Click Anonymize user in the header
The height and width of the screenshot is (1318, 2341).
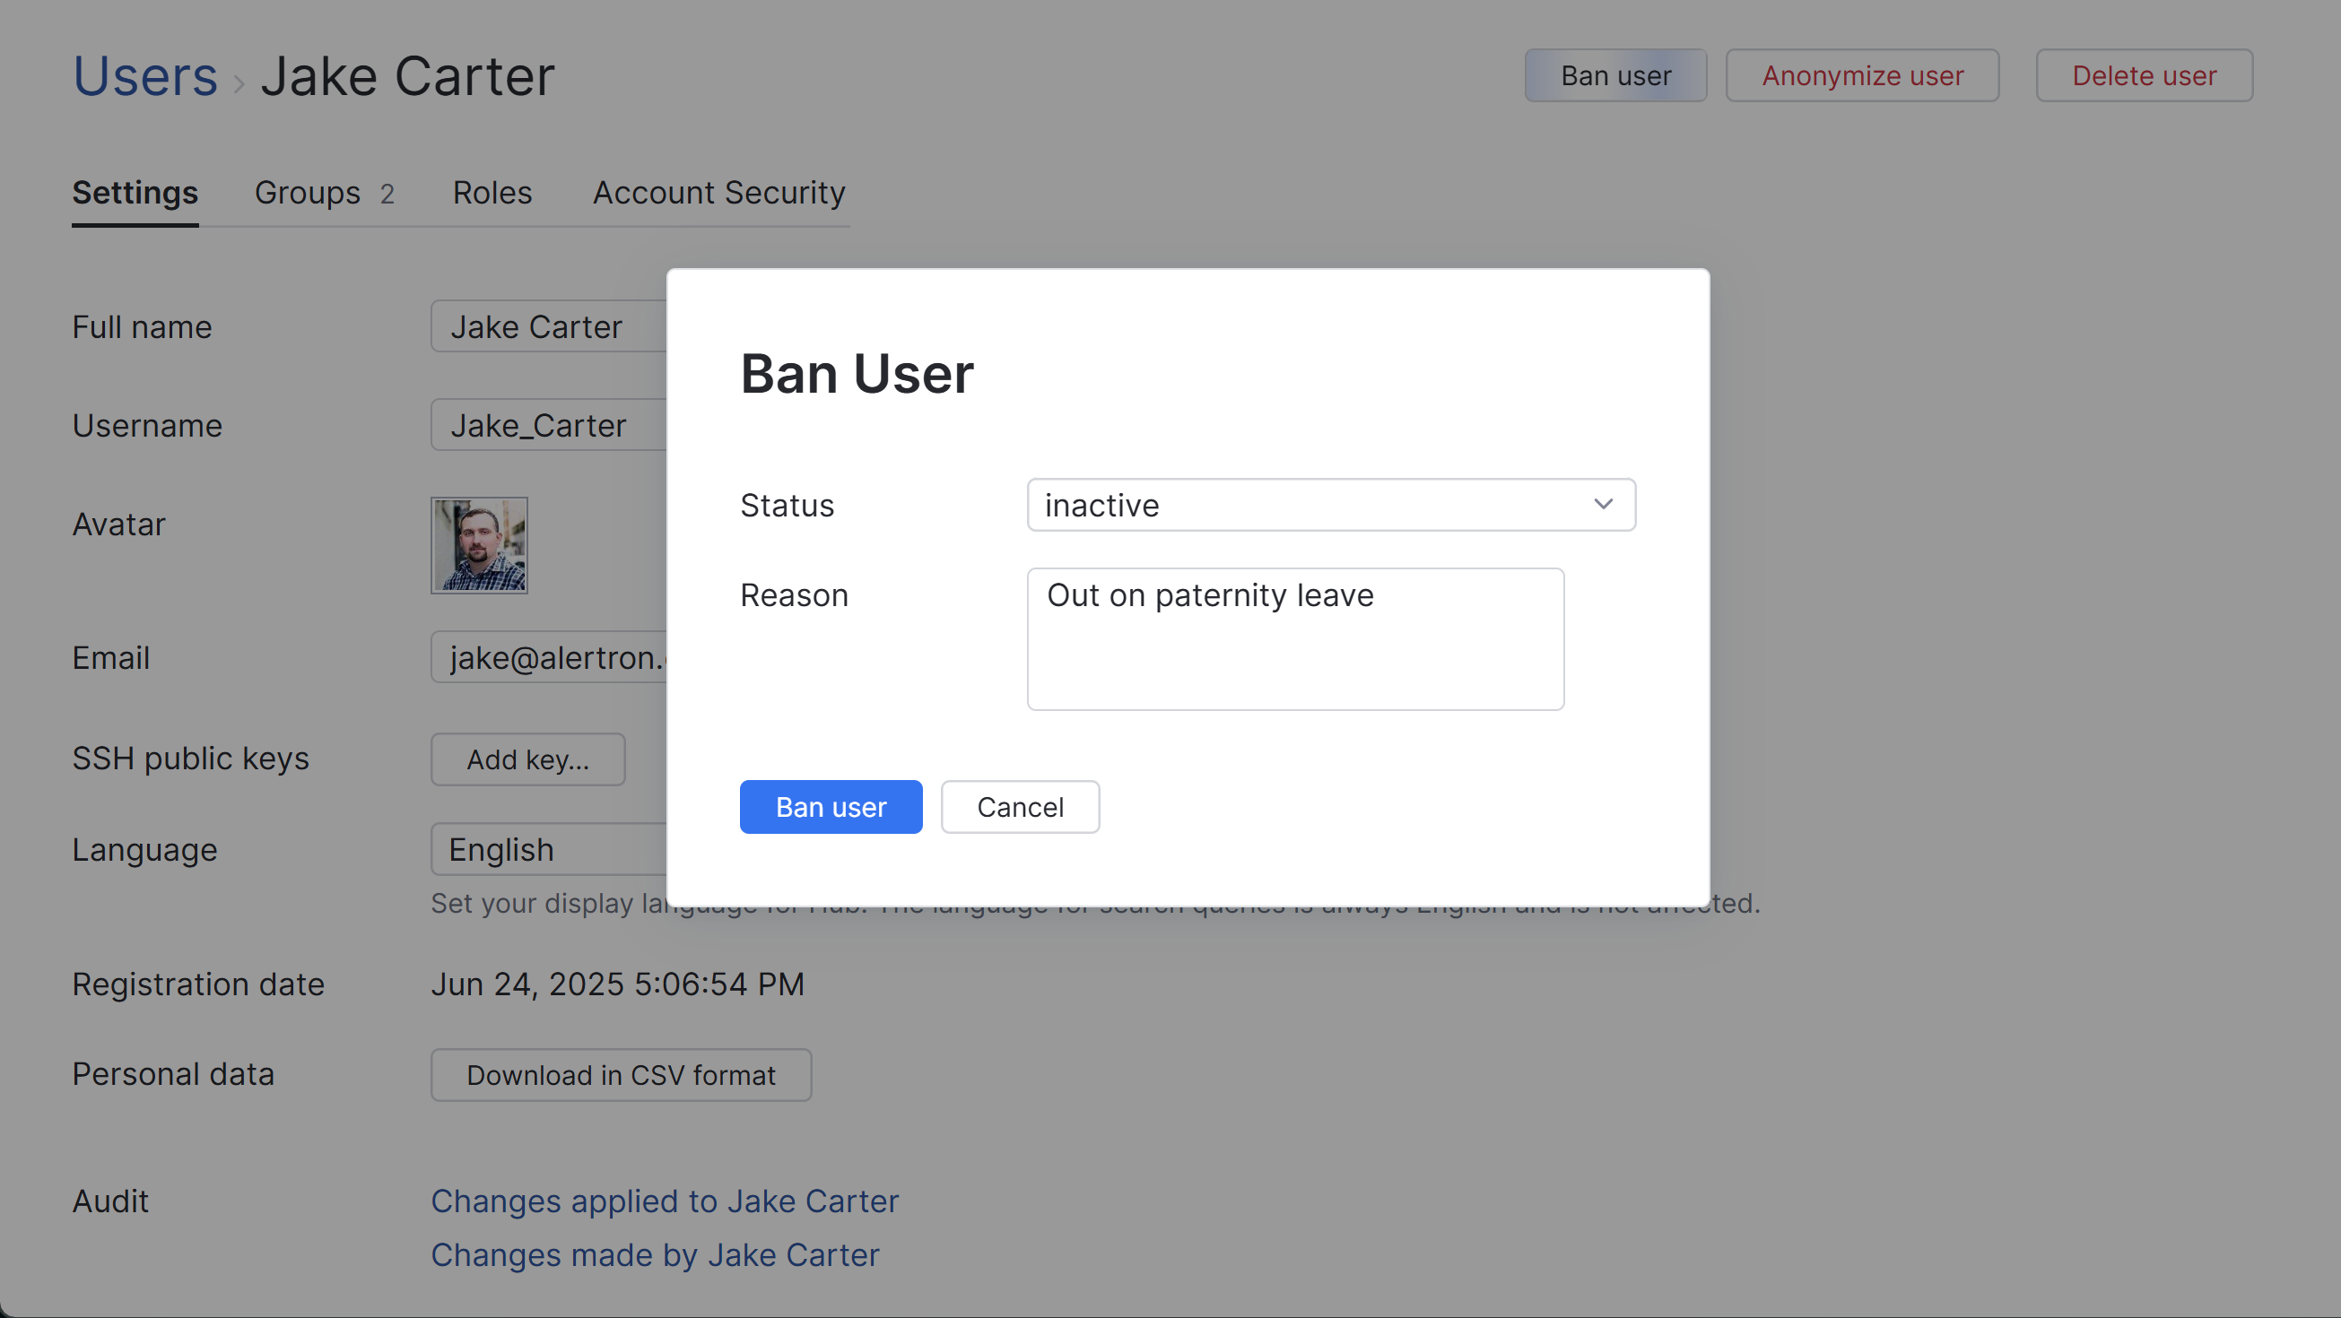1861,75
